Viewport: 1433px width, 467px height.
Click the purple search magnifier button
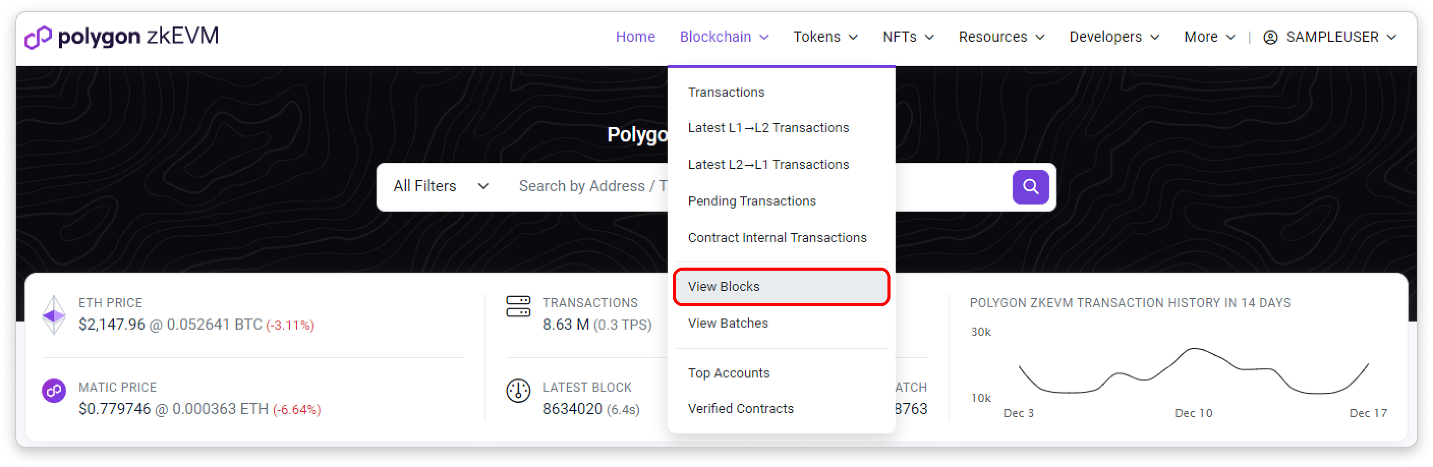(1029, 187)
